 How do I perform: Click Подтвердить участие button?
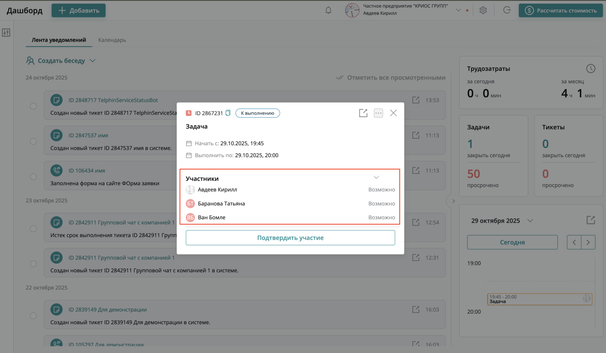pos(290,238)
